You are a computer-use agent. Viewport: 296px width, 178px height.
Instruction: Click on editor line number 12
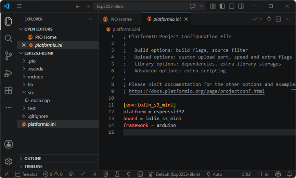[111, 112]
